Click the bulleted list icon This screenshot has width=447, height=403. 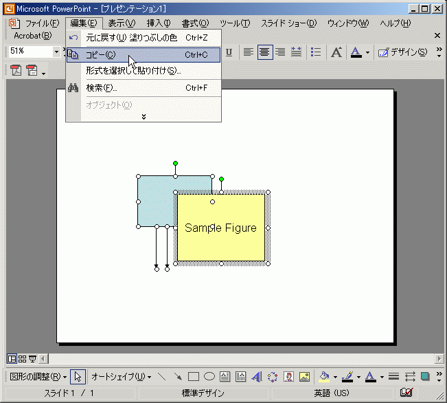316,52
